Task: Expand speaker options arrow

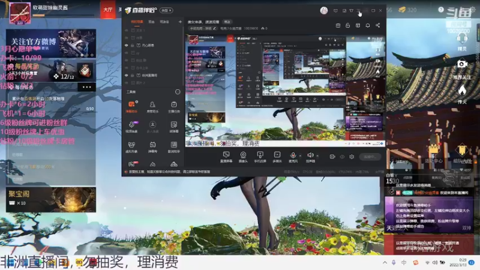Action: (317, 155)
